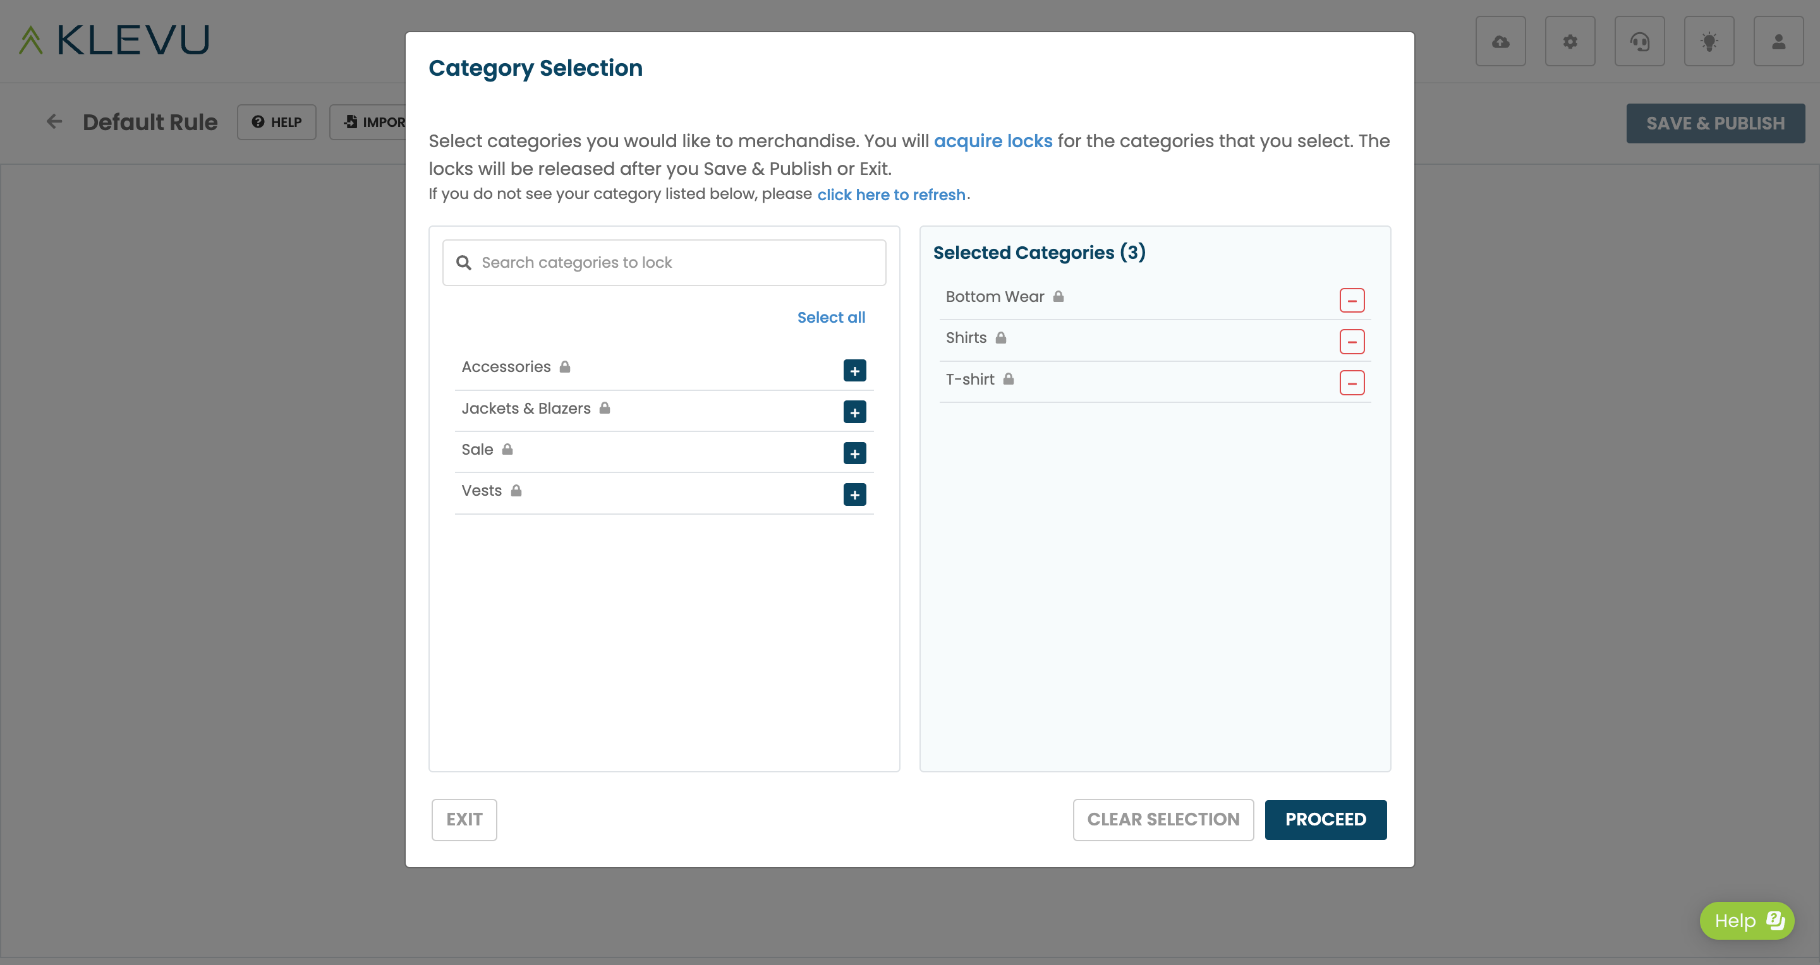1820x965 pixels.
Task: Add Jackets & Blazers with plus icon
Action: [x=854, y=412]
